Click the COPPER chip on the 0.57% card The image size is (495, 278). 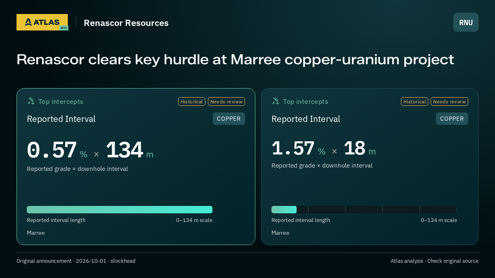[x=229, y=119]
